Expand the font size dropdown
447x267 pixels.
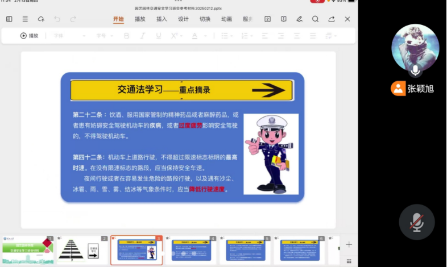click(104, 36)
